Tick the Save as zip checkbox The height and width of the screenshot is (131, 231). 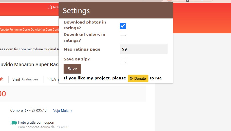tap(123, 60)
